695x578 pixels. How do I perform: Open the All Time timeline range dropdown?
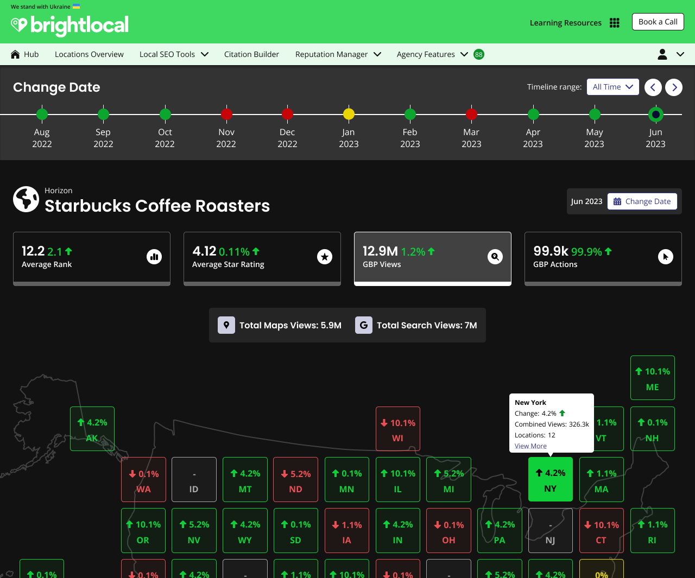tap(613, 87)
